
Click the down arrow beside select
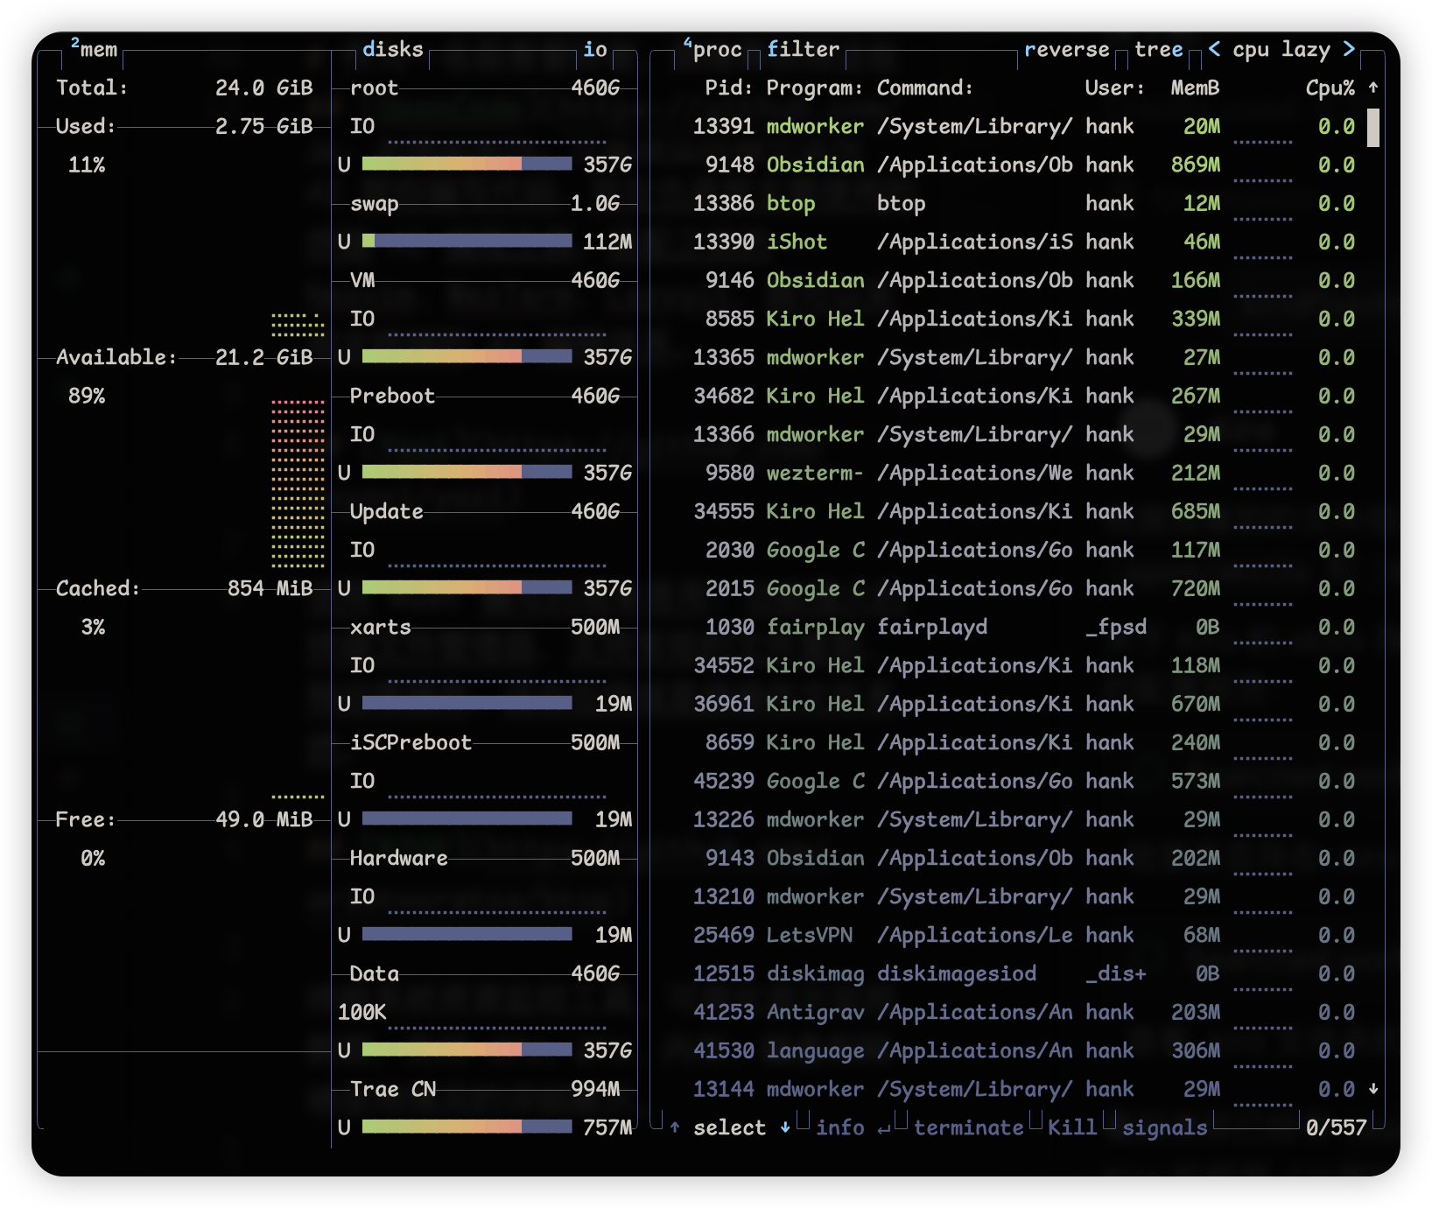click(785, 1127)
